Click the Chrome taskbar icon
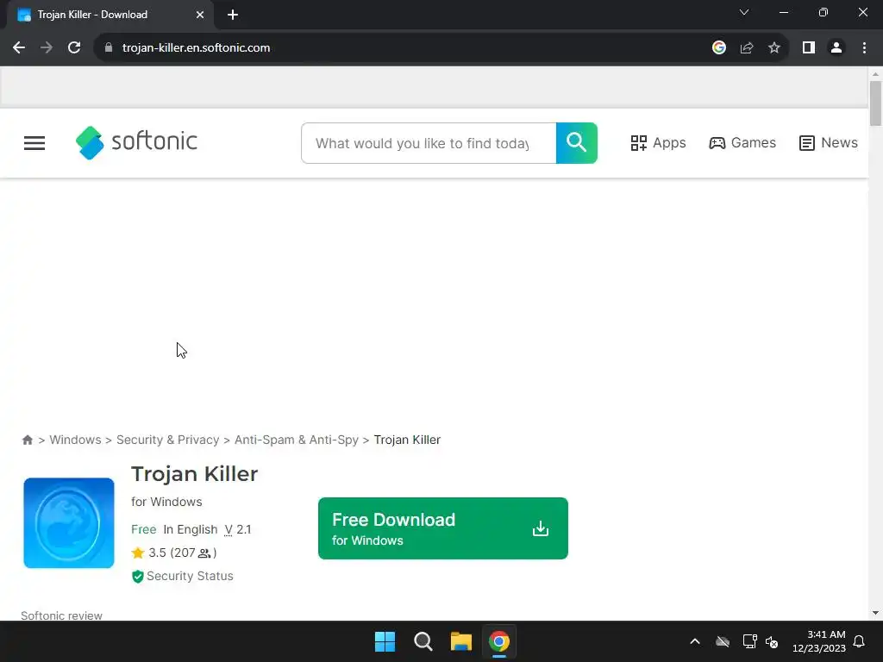Image resolution: width=883 pixels, height=662 pixels. [x=499, y=641]
